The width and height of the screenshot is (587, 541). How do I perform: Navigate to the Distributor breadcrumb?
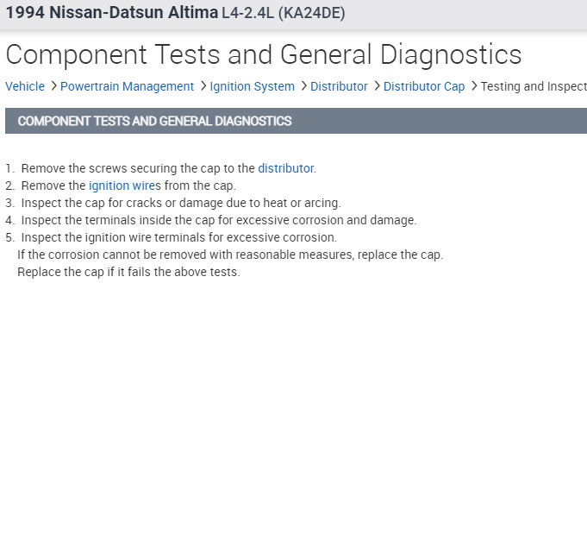click(339, 86)
